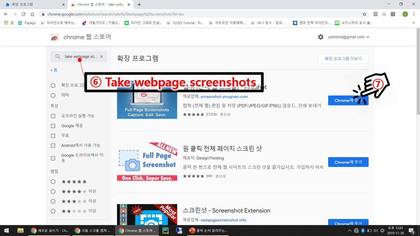Image resolution: width=420 pixels, height=236 pixels.
Task: Open File Explorer from taskbar
Action: (20, 231)
